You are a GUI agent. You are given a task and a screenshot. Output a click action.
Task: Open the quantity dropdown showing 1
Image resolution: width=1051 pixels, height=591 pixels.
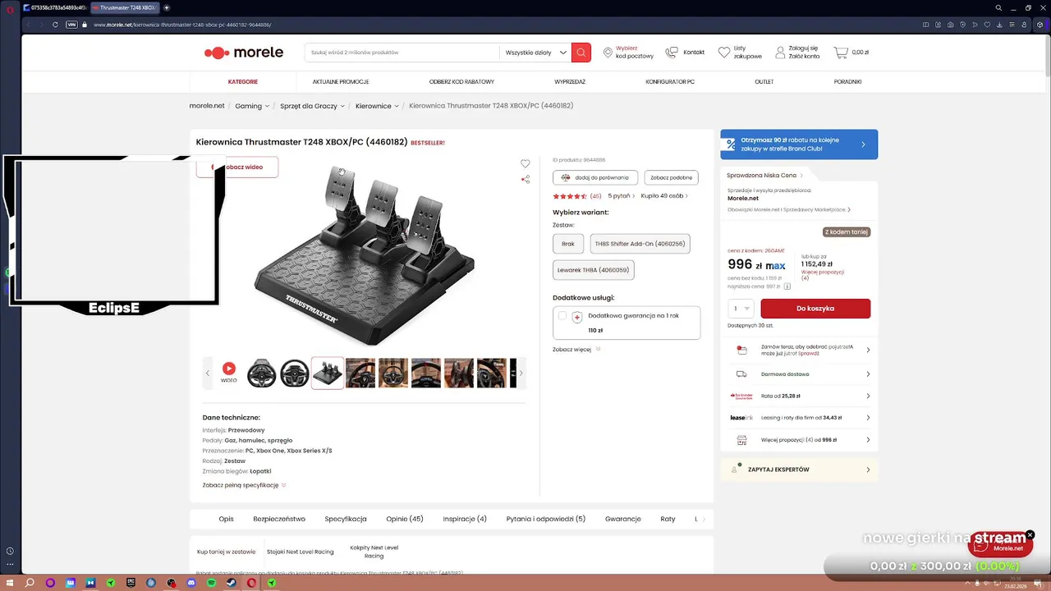click(741, 309)
